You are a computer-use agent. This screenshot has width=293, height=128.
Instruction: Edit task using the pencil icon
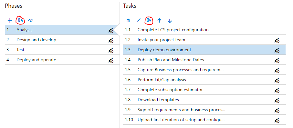(x=139, y=20)
